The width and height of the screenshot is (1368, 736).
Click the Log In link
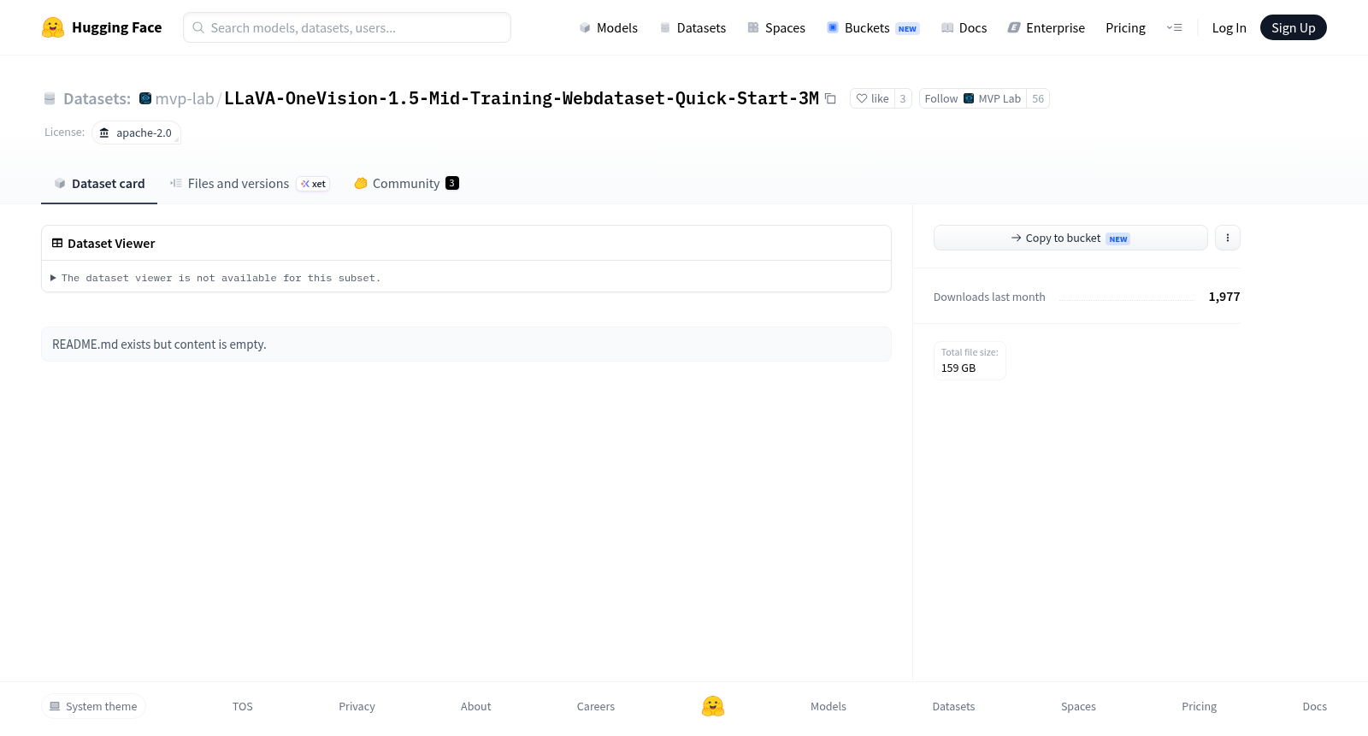(x=1229, y=27)
